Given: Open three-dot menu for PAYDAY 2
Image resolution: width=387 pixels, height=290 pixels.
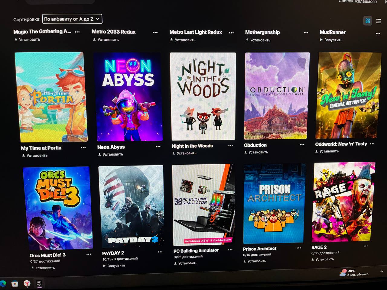Looking at the screenshot, I should 160,252.
